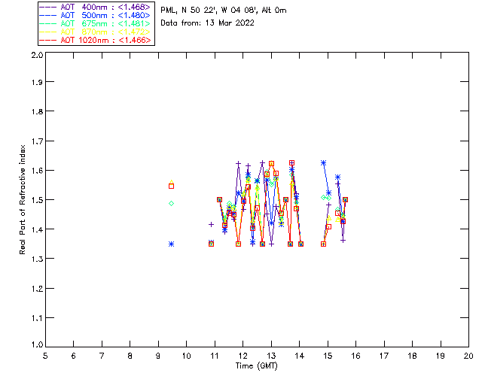Click the AOT 1020nm legend entry

coord(95,40)
